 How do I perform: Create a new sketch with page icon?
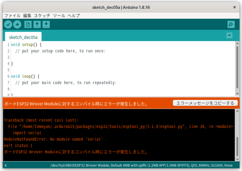pos(28,24)
